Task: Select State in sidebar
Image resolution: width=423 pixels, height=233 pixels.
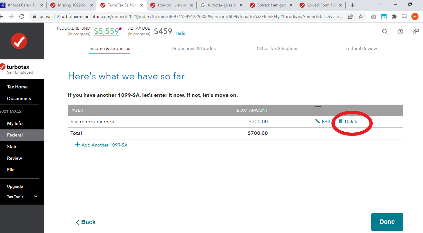Action: click(12, 147)
